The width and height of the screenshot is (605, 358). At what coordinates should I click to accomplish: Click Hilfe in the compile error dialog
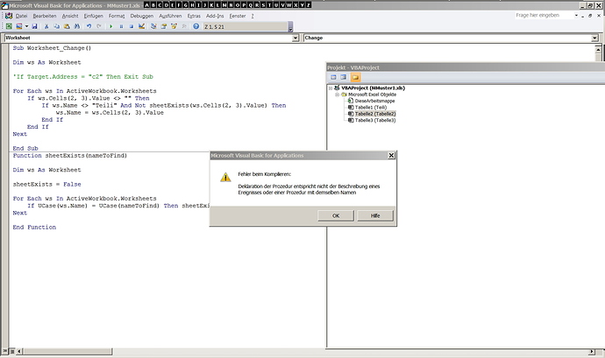(x=375, y=215)
